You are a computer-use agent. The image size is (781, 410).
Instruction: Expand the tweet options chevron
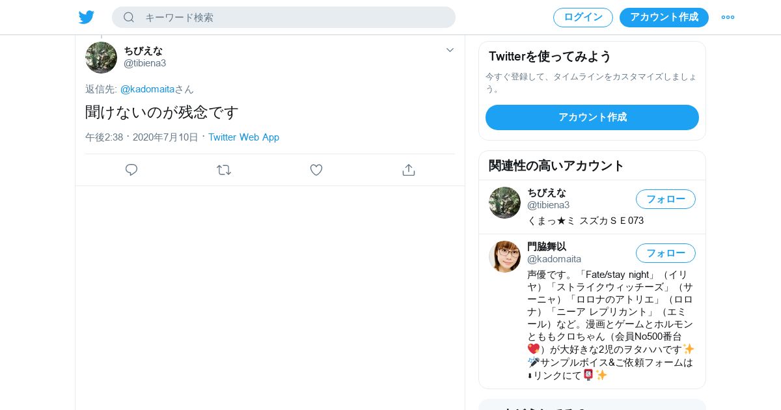point(450,50)
